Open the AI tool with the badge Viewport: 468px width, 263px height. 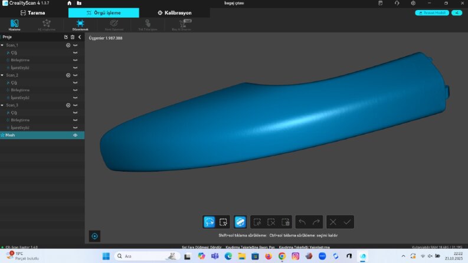tap(182, 25)
